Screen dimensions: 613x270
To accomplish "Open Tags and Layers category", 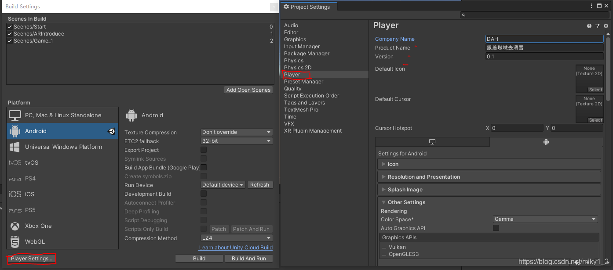I will 304,103.
